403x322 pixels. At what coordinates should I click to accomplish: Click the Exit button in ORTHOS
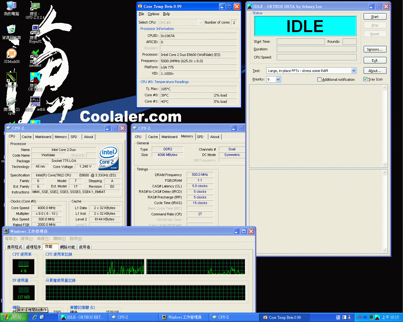(375, 60)
